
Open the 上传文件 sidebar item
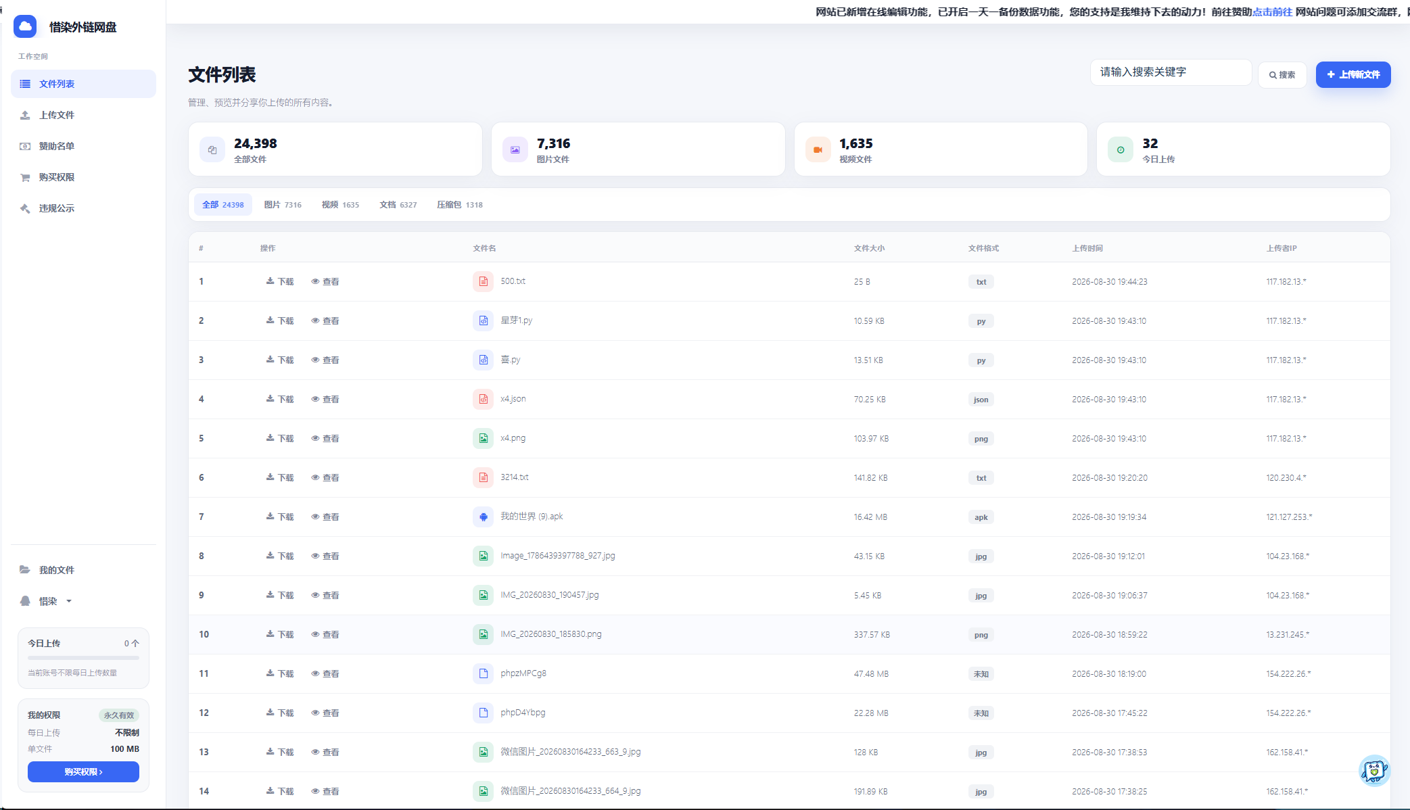(83, 115)
